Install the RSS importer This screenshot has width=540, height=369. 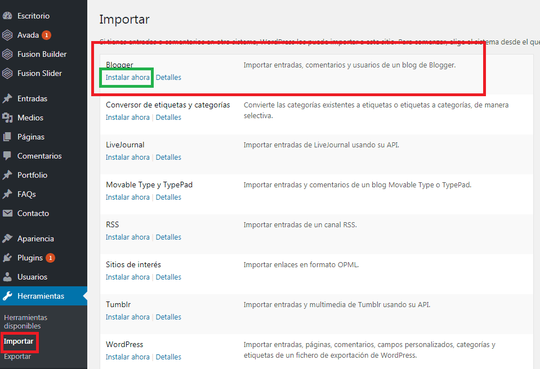click(127, 237)
